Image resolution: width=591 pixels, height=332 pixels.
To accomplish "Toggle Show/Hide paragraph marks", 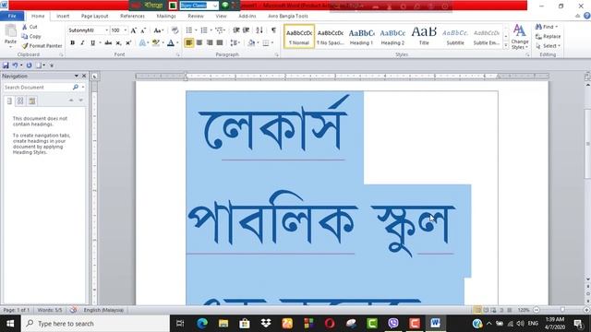I will click(x=273, y=30).
